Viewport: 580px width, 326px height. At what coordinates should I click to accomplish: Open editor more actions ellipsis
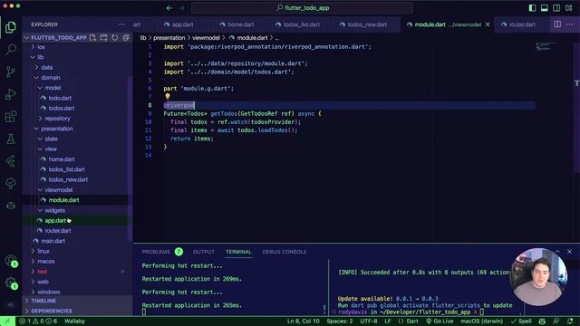click(570, 24)
